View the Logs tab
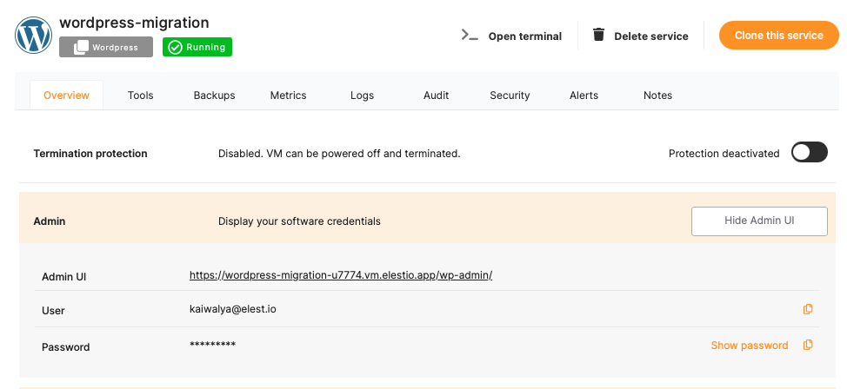 [362, 96]
